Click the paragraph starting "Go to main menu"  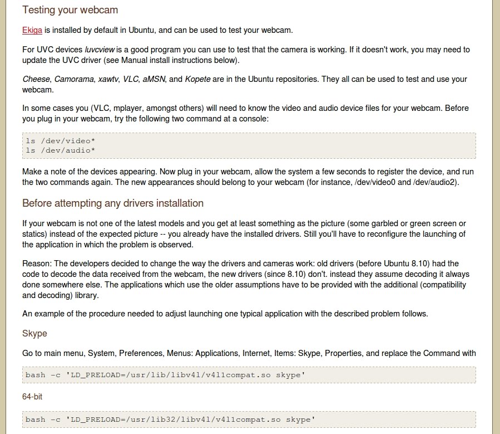click(249, 353)
